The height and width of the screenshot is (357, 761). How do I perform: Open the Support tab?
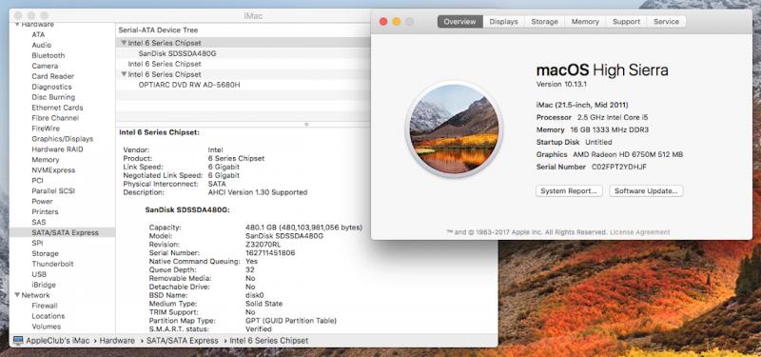pos(626,21)
